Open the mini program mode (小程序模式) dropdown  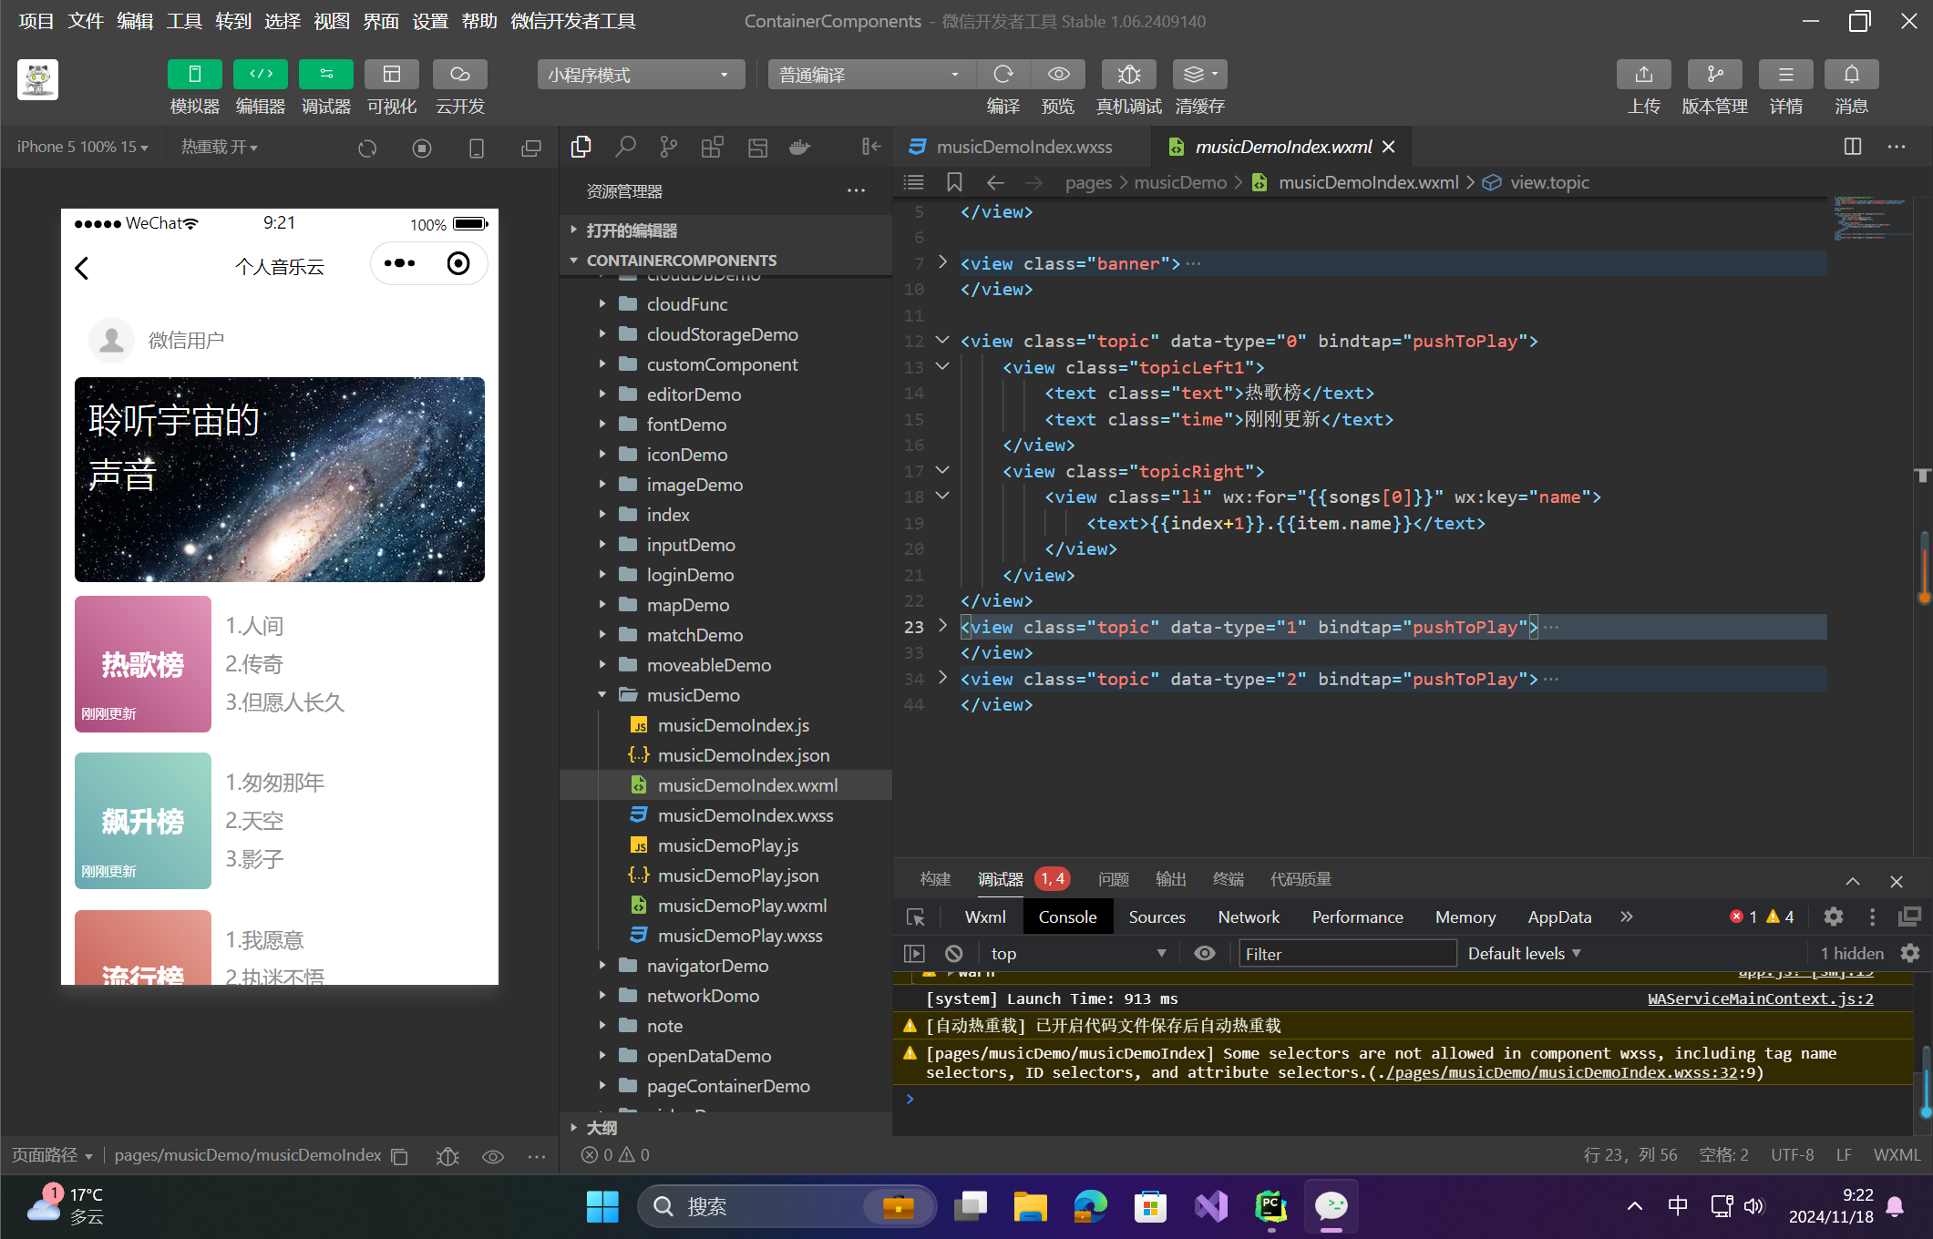tap(641, 75)
